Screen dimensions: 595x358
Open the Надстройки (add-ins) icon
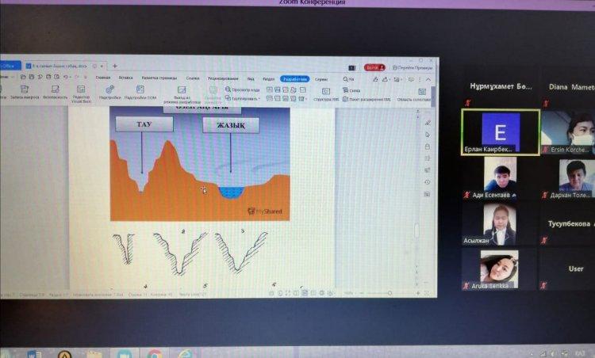tap(110, 90)
